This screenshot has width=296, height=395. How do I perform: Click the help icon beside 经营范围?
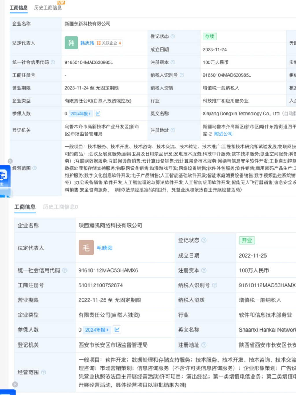35,168
